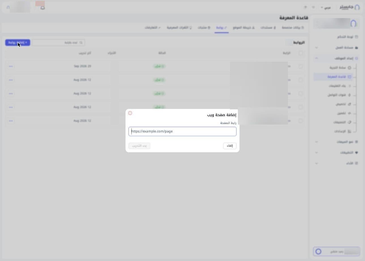
Task: Click the تضمين sidebar icon
Action: click(x=349, y=113)
